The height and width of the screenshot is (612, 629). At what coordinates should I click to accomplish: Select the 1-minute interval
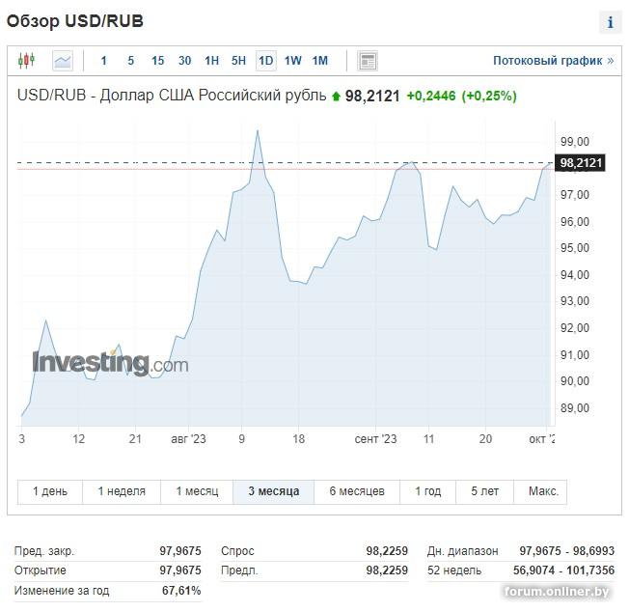(104, 61)
